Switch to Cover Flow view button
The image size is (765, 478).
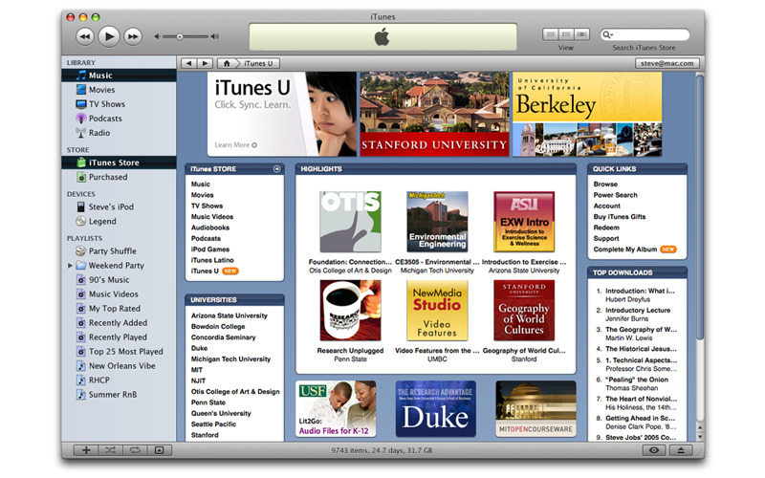(x=581, y=34)
